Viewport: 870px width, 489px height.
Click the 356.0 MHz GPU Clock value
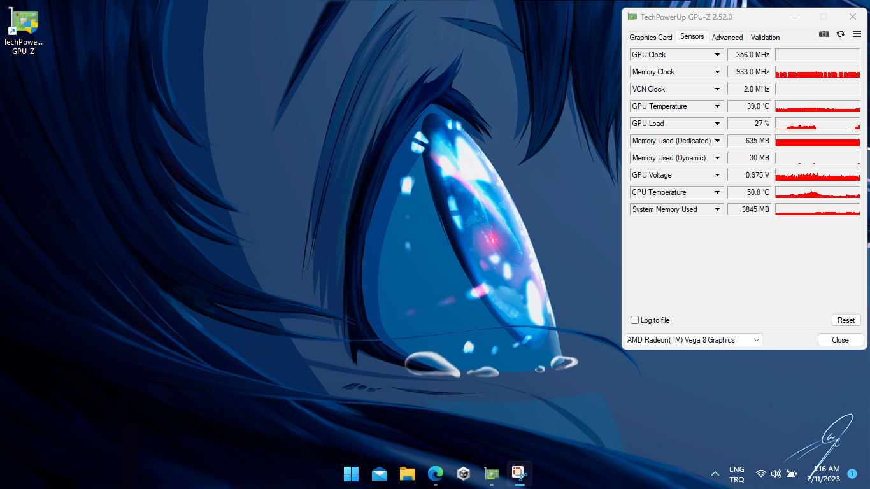[x=750, y=55]
